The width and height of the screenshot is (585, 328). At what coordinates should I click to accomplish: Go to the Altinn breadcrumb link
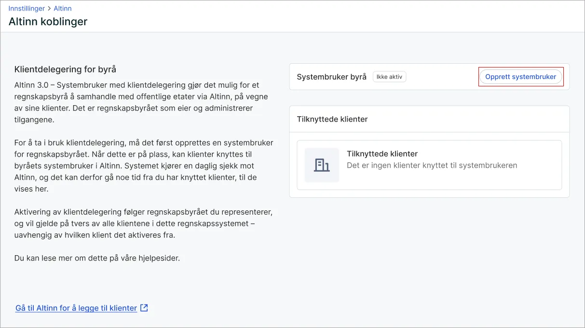(x=63, y=8)
